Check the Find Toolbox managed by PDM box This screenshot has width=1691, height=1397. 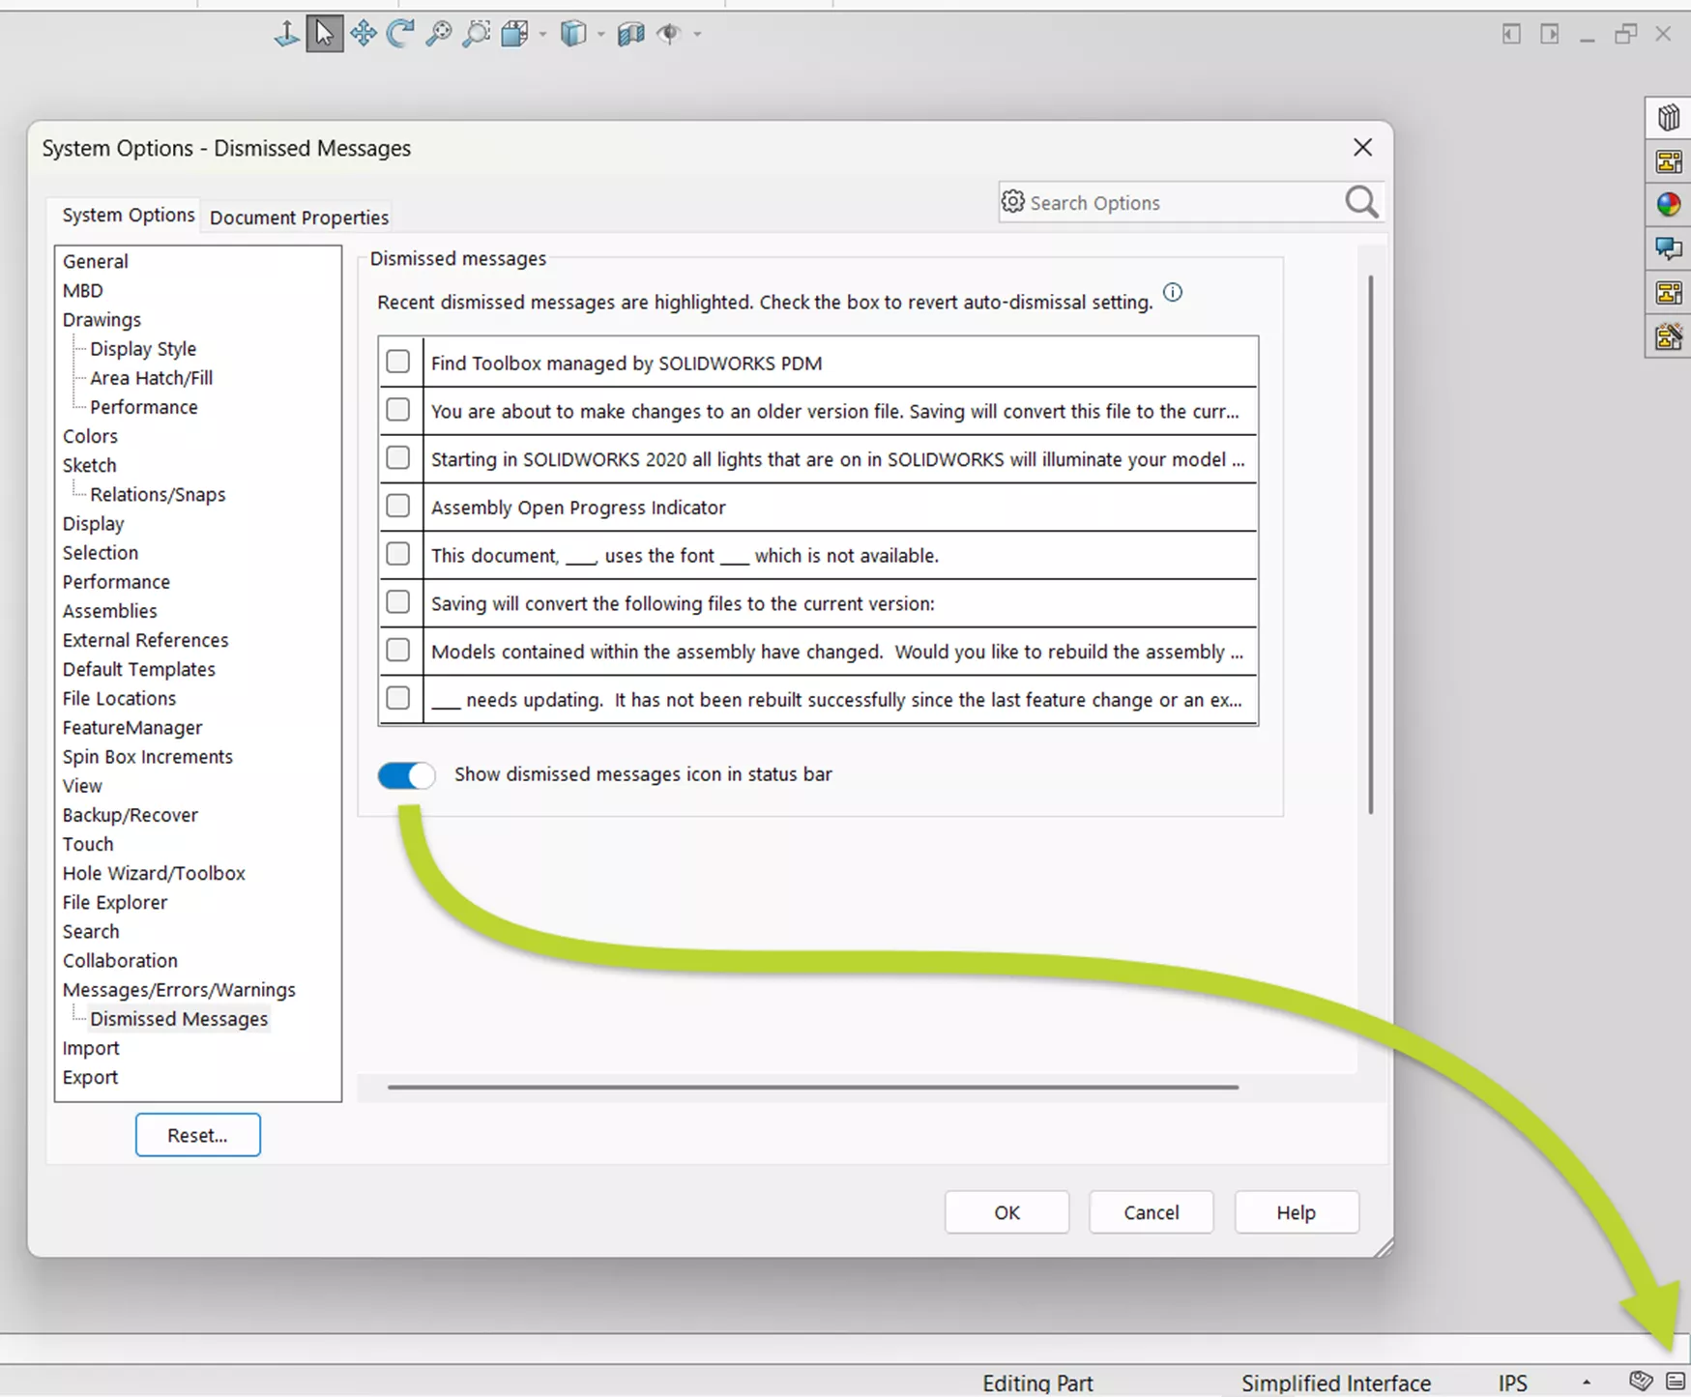[397, 361]
